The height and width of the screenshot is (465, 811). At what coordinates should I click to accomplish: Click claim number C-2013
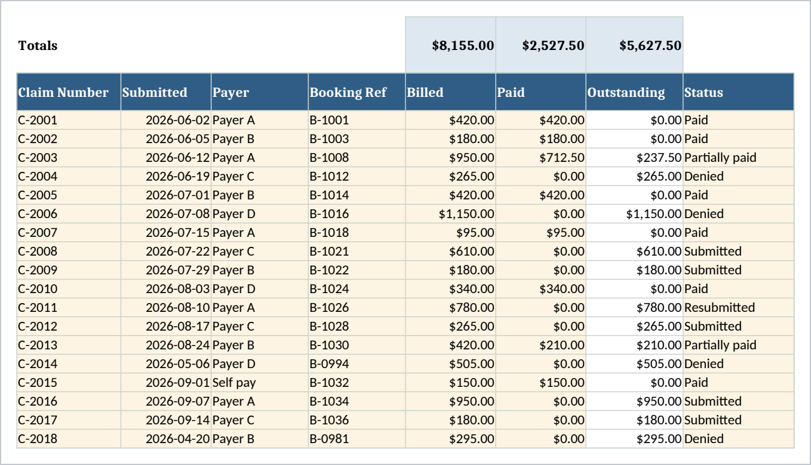pos(69,345)
